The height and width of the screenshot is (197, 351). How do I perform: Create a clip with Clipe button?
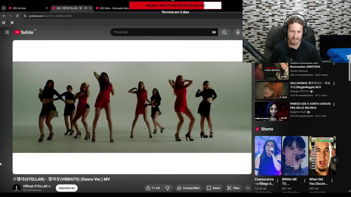tap(233, 188)
